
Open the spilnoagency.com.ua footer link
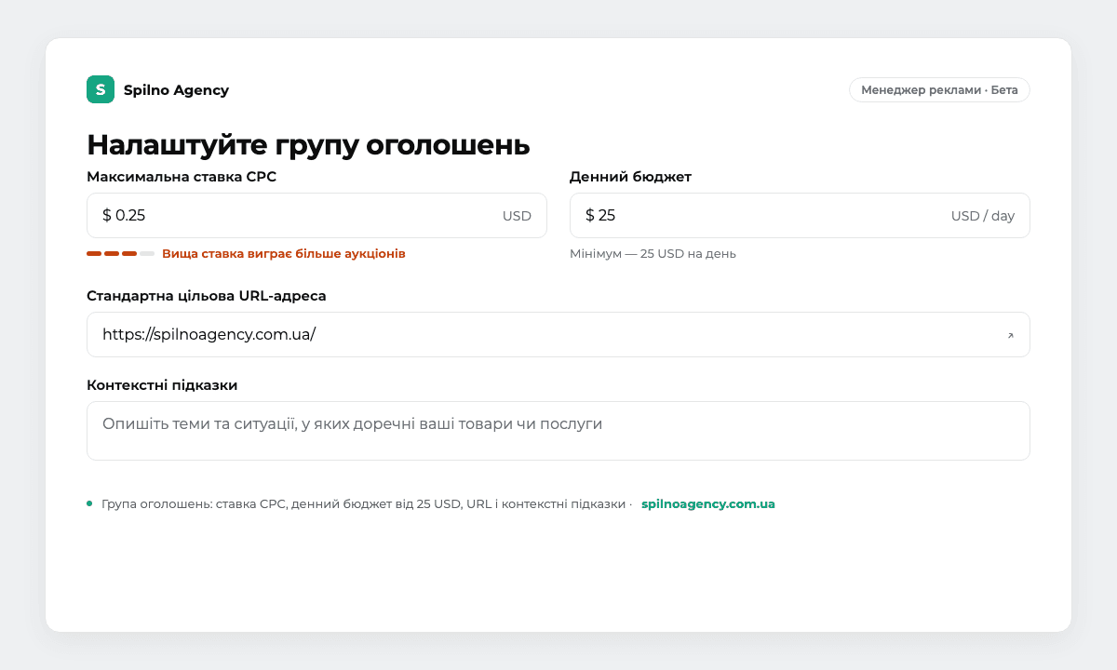point(708,504)
